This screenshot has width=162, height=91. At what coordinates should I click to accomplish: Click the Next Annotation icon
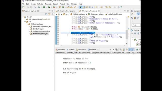[x=96, y=7]
